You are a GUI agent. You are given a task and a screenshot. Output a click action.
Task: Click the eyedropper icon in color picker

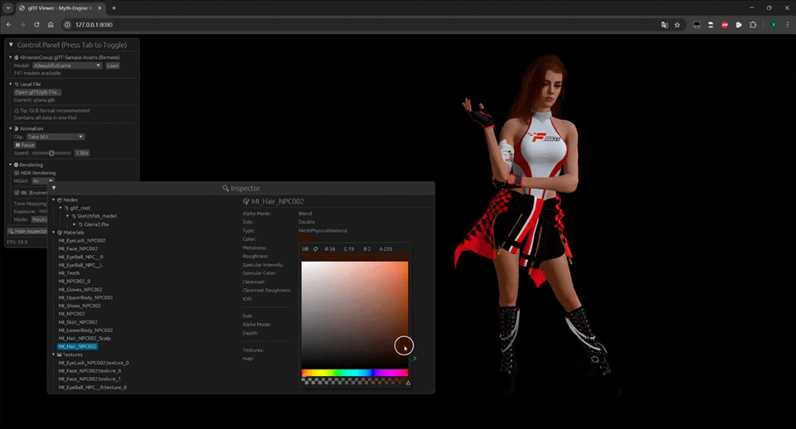coord(315,248)
